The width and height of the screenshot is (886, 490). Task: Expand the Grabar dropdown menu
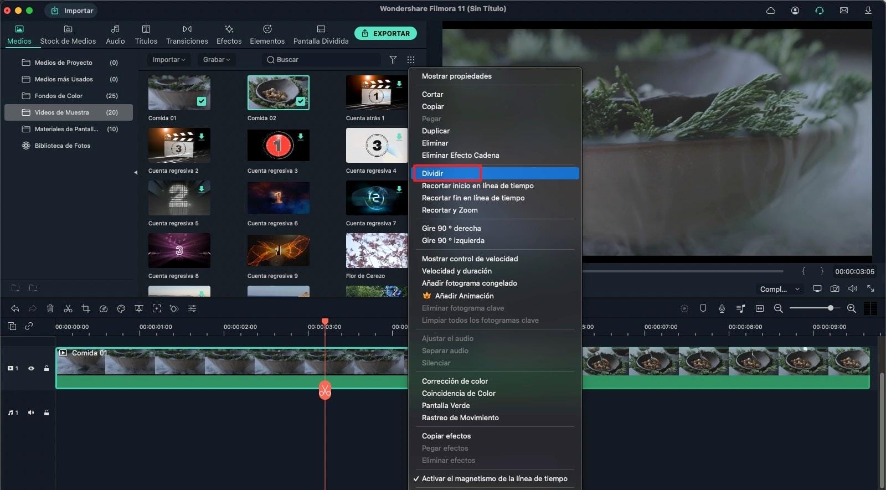[x=216, y=60]
